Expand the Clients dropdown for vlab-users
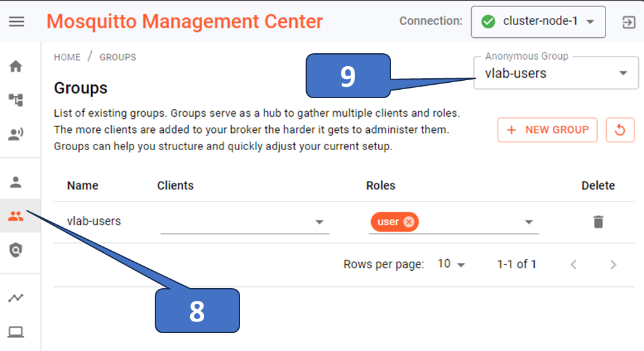 click(x=319, y=222)
